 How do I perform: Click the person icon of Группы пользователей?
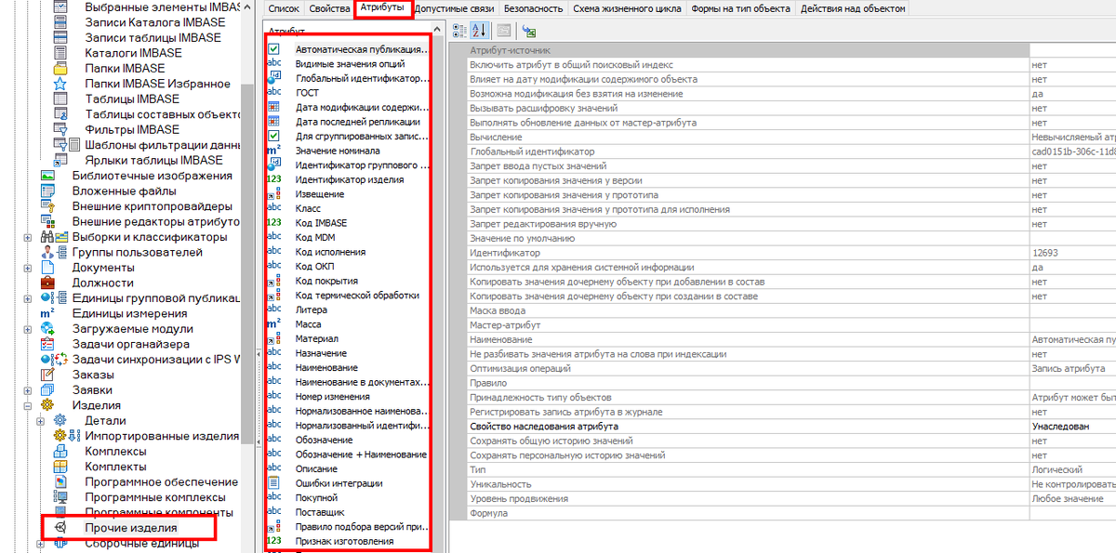tap(48, 252)
